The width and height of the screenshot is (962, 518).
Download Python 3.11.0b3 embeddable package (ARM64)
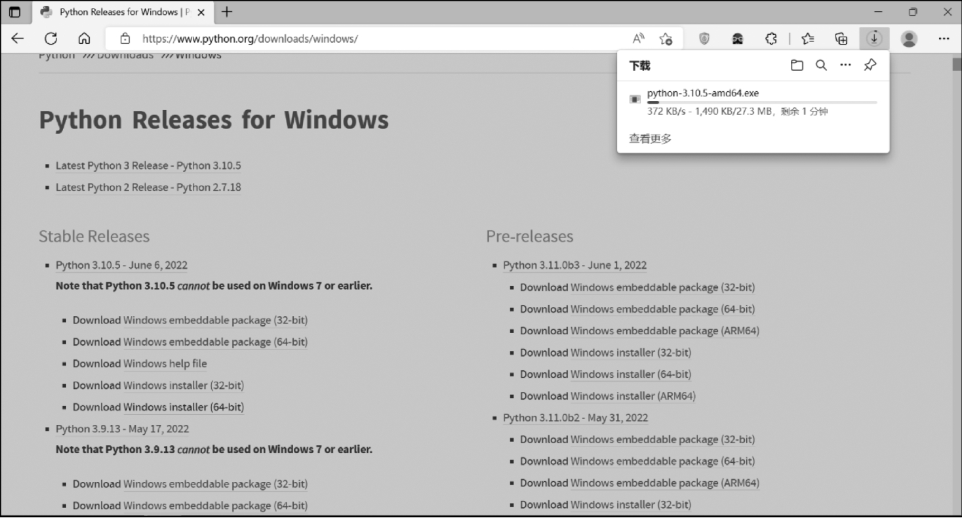tap(665, 331)
